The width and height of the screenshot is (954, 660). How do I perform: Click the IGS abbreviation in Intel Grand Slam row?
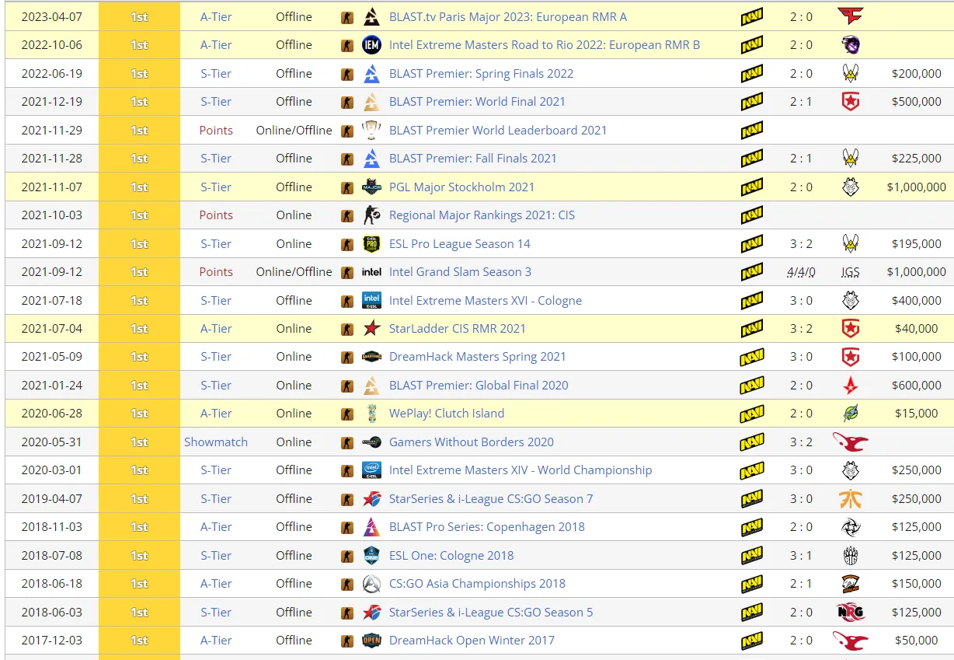point(851,273)
